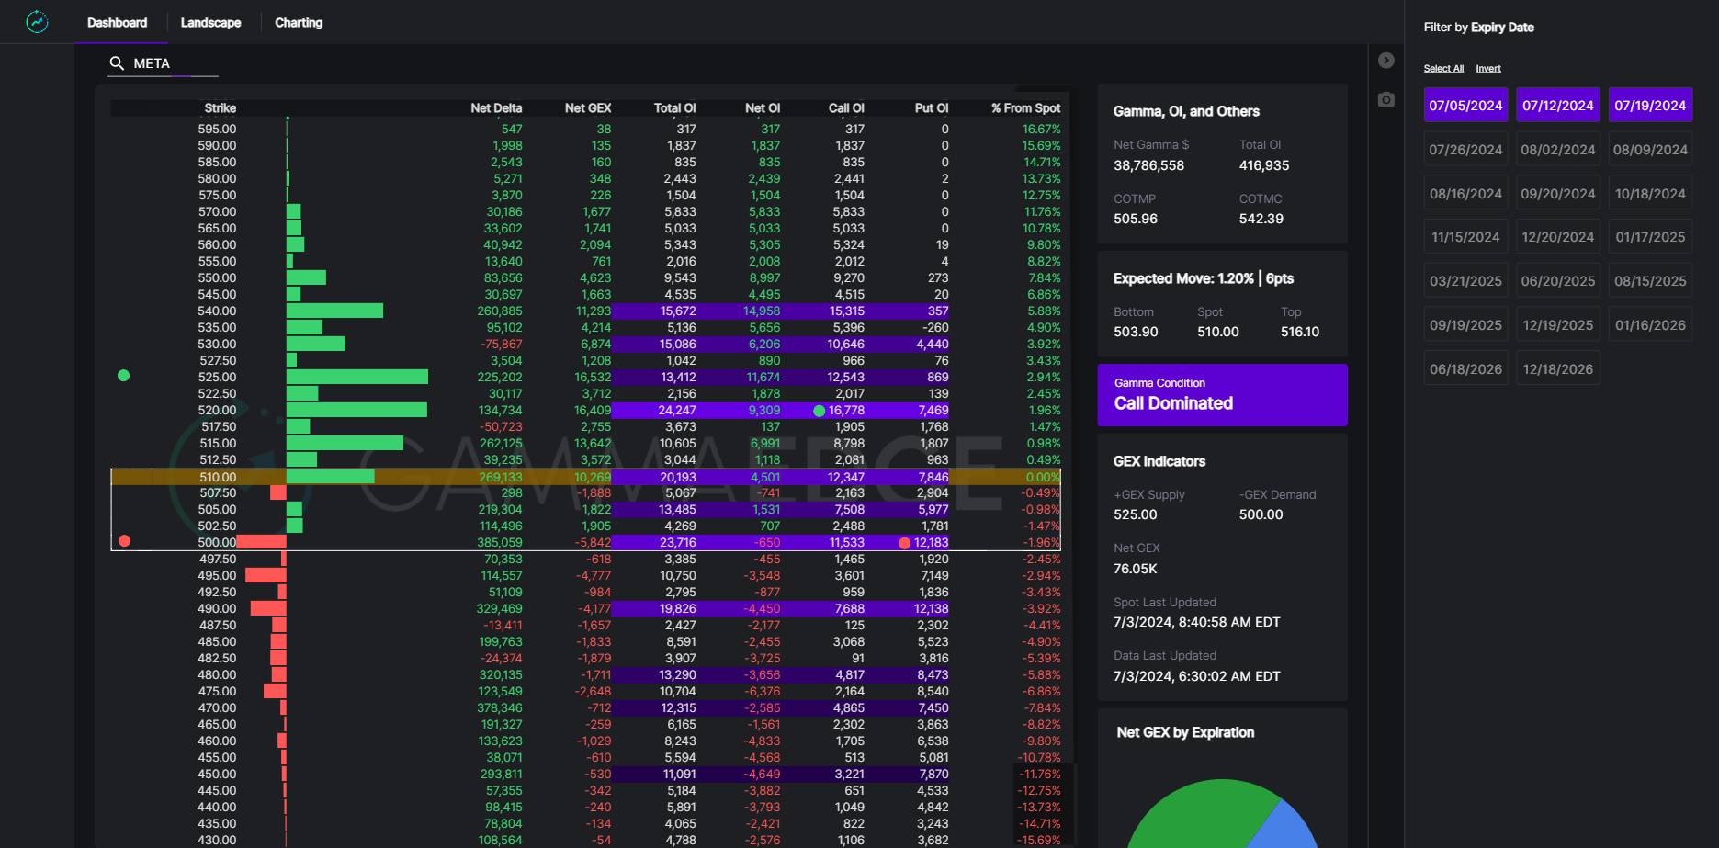Click the Net Delta column header
Image resolution: width=1719 pixels, height=848 pixels.
[496, 107]
